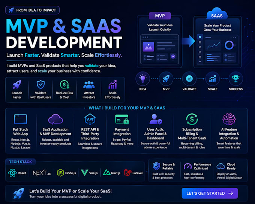
Task: Click the text "Deploy on AWS, Vercel, DigitalOcean"
Action: (x=229, y=176)
